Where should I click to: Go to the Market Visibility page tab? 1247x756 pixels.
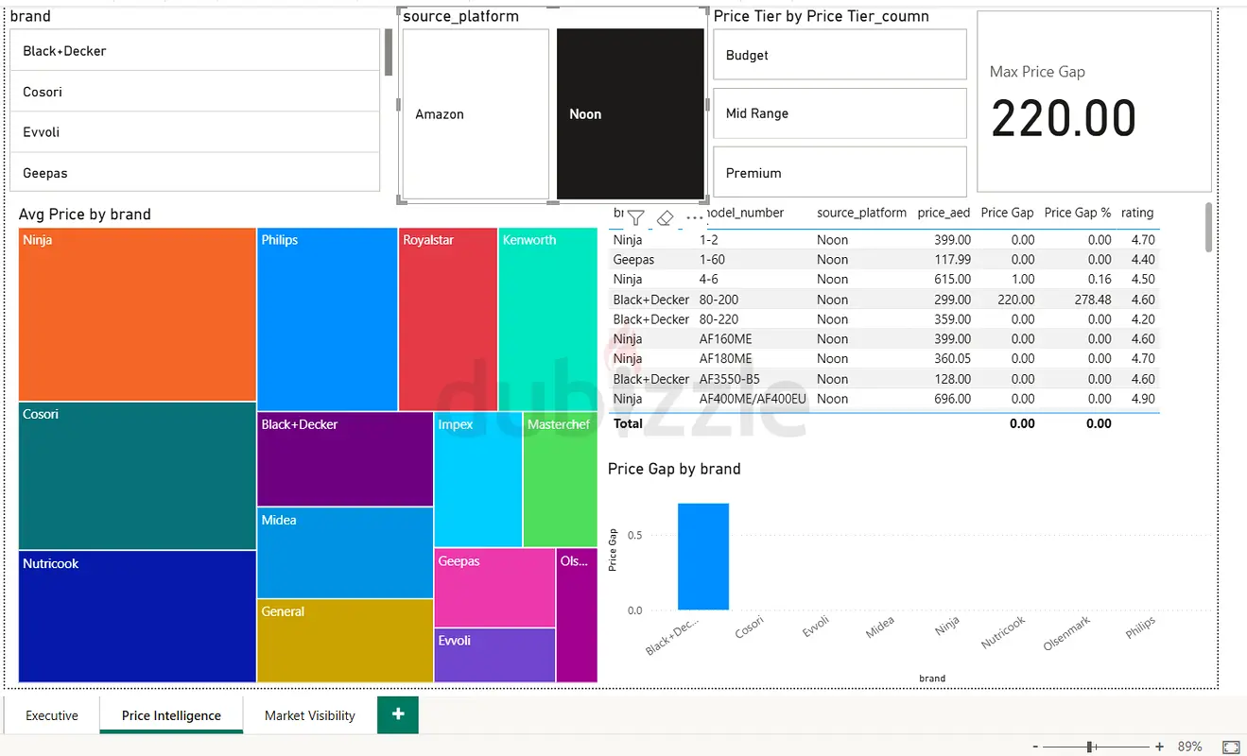click(310, 715)
